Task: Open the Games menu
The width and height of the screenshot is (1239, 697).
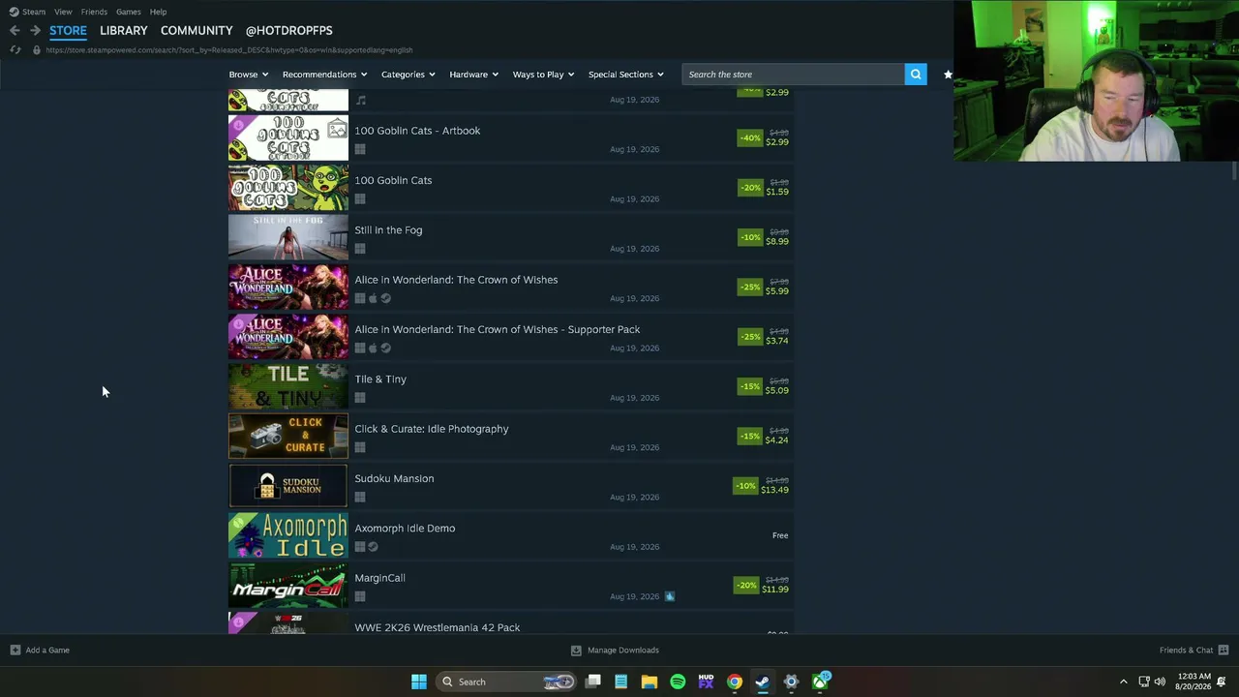Action: 128,12
